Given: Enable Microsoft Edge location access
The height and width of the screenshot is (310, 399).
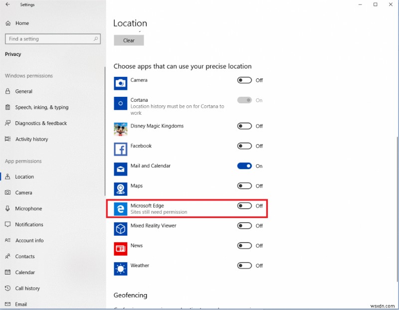Looking at the screenshot, I should 244,206.
